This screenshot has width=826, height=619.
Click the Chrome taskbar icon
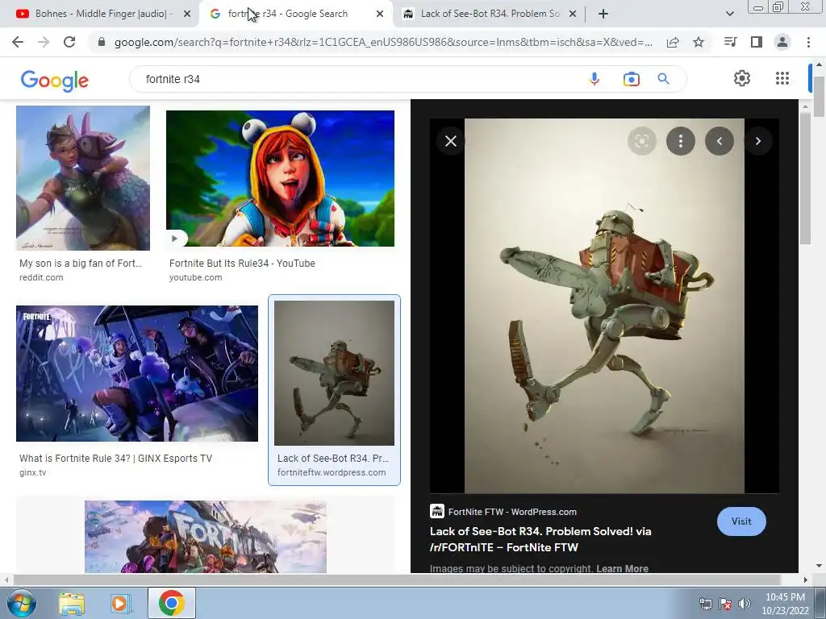tap(172, 603)
